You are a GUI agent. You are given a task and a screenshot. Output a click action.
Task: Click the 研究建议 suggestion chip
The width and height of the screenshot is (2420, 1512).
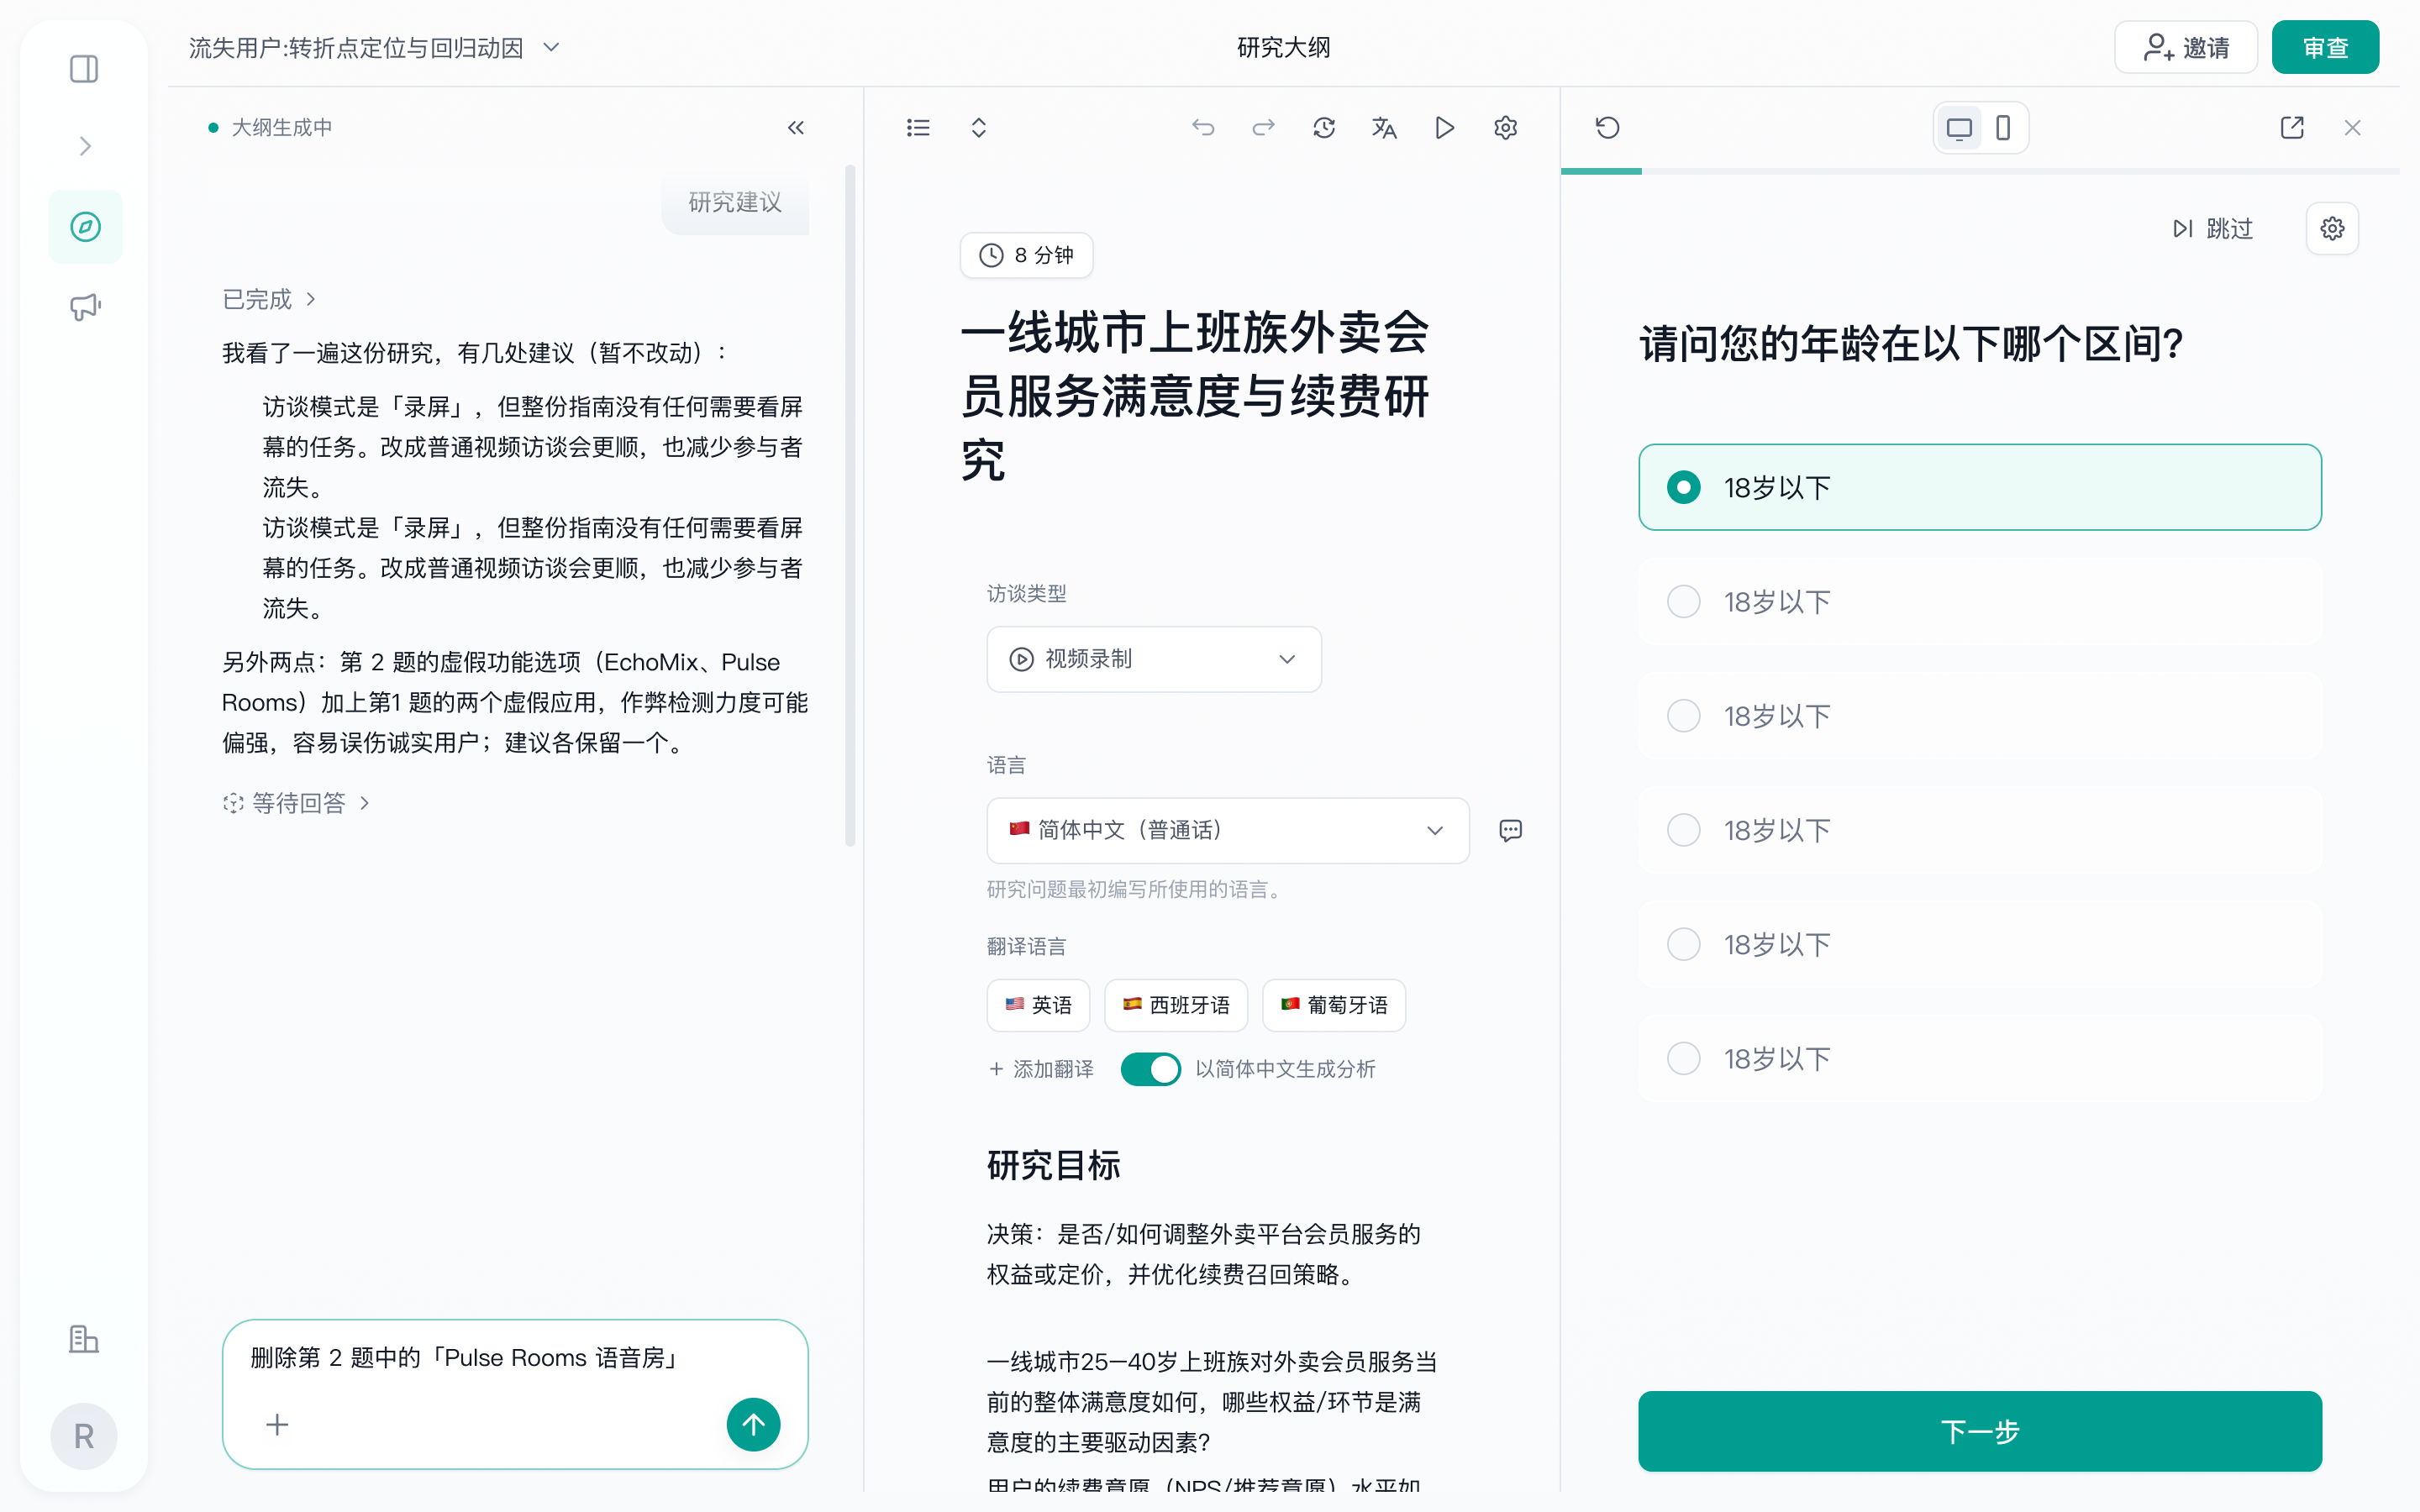pyautogui.click(x=735, y=202)
